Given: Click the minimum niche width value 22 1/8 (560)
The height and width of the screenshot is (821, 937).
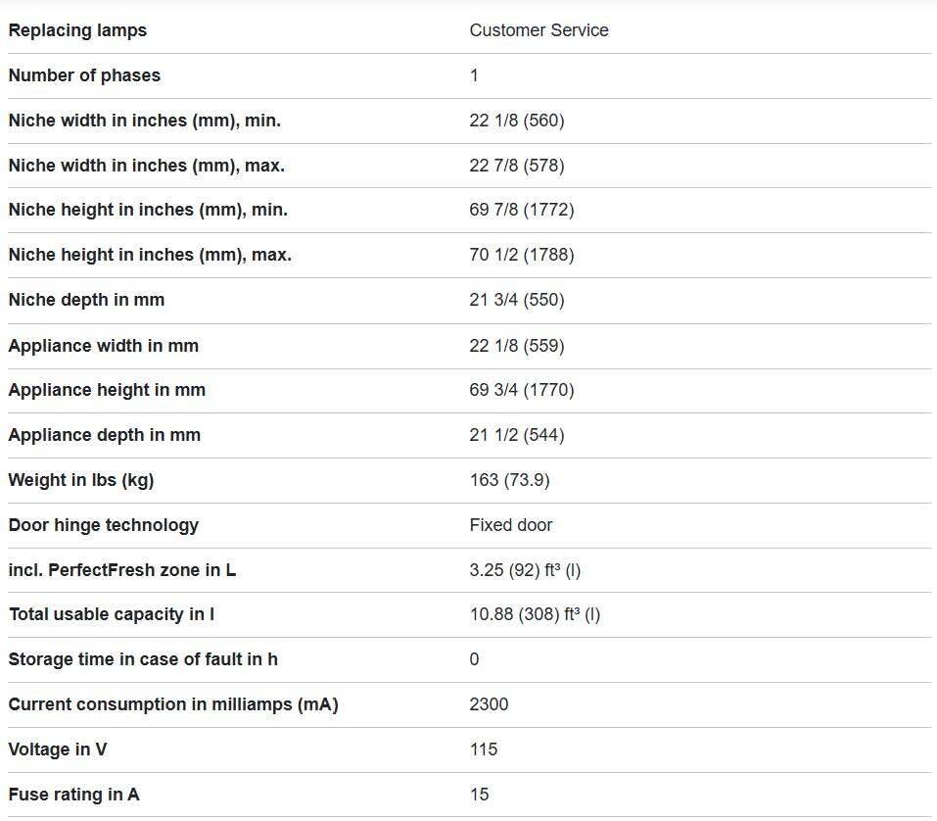Looking at the screenshot, I should (516, 121).
